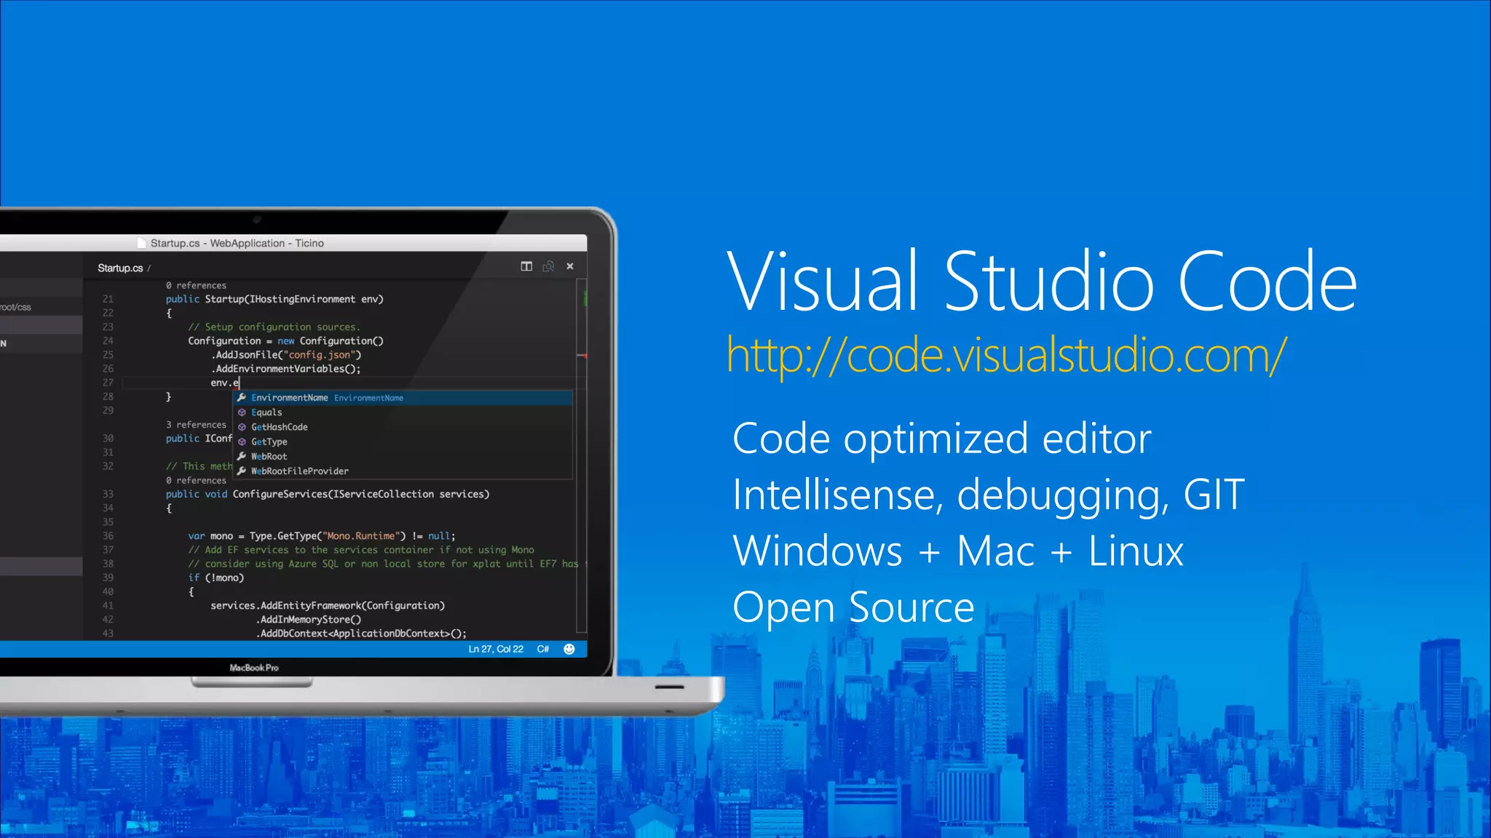Viewport: 1491px width, 838px height.
Task: Click '0 references' lens above ConfigureServices
Action: (196, 480)
